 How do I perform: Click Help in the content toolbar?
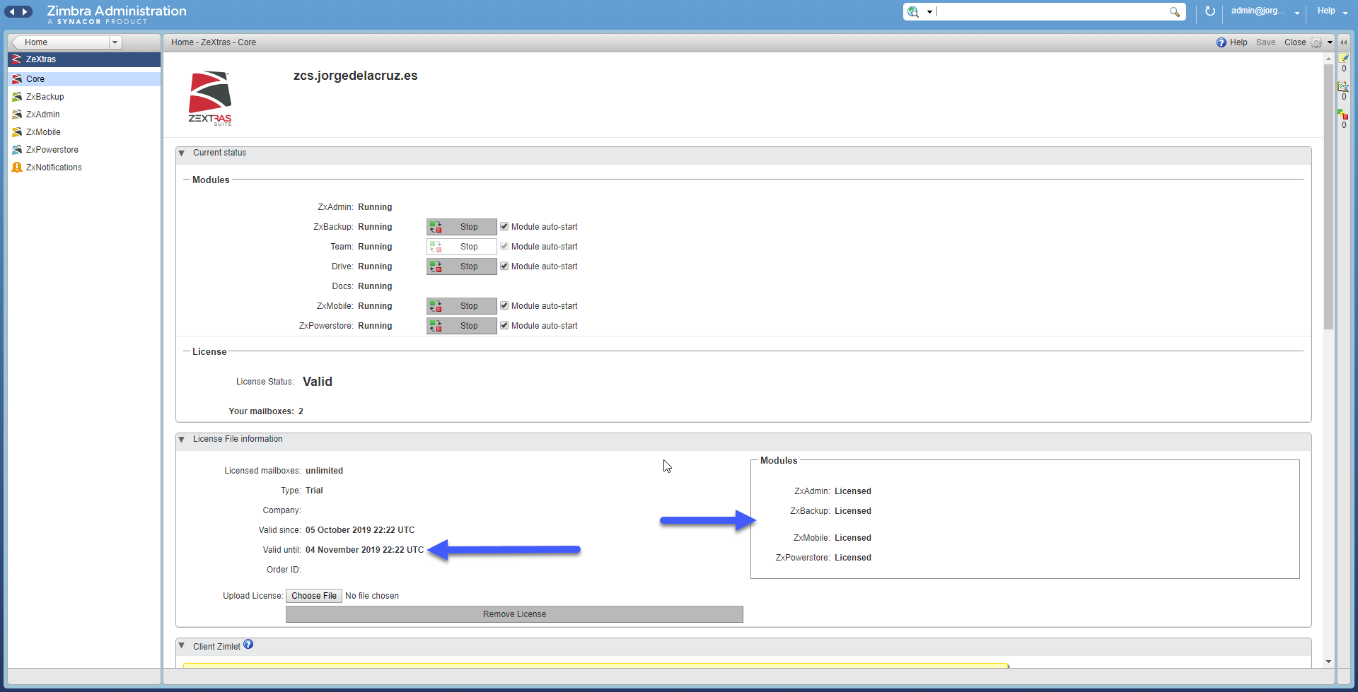click(x=1232, y=42)
